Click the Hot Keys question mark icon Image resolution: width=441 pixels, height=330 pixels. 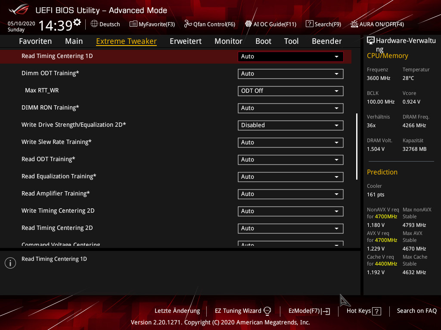376,311
